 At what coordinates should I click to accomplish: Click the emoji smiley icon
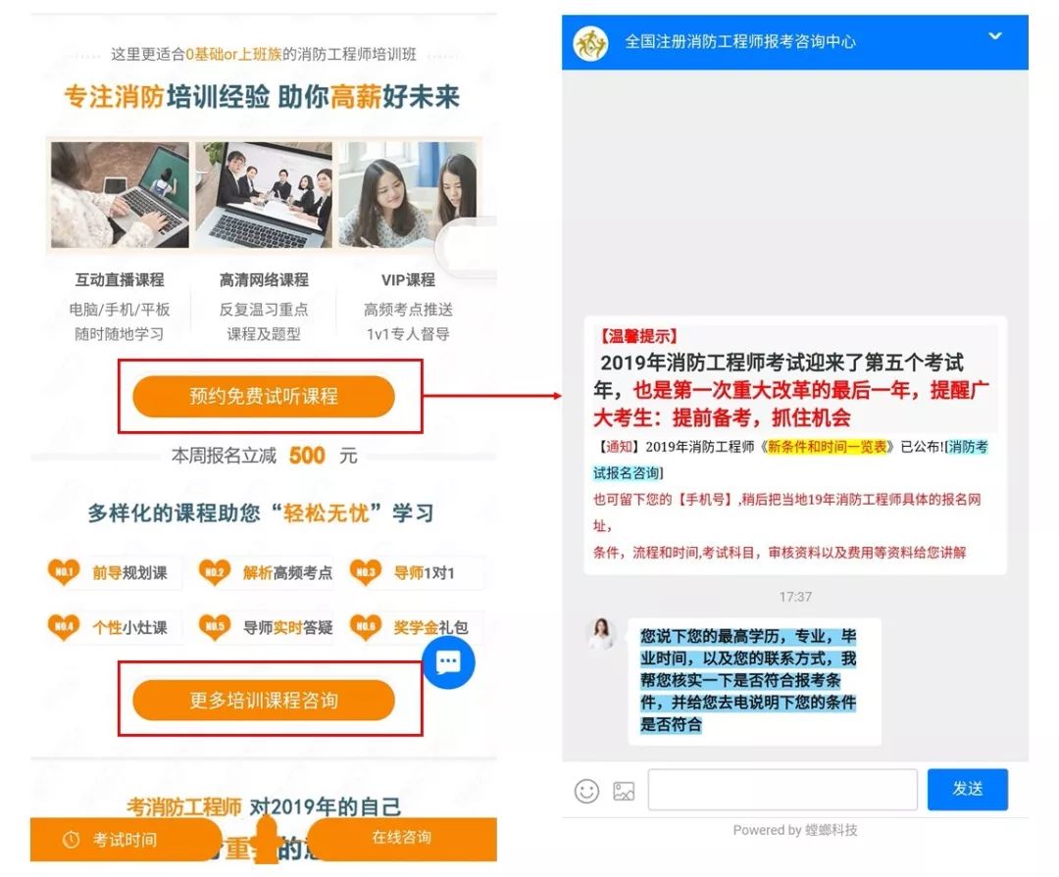pyautogui.click(x=586, y=791)
